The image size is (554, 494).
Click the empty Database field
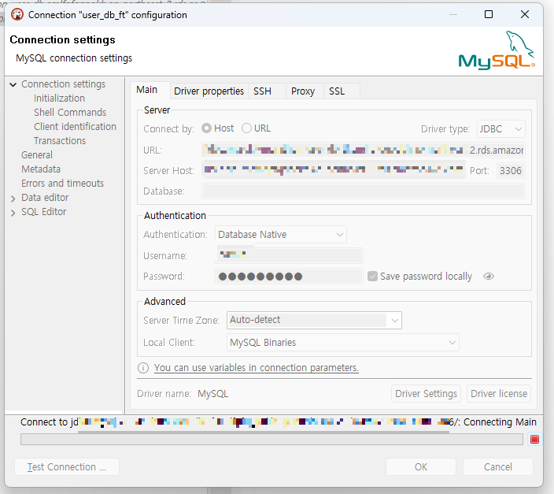coord(364,191)
